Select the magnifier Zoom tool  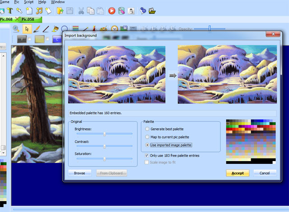click(x=16, y=29)
